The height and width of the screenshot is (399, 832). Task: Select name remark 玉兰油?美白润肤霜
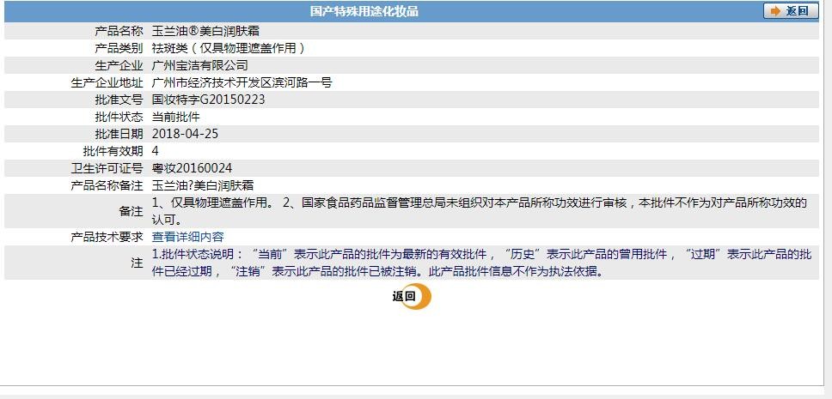click(202, 185)
